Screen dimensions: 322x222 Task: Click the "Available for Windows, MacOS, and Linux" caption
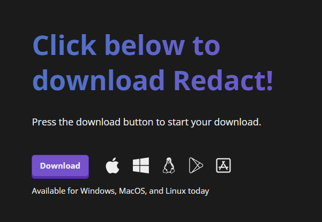click(121, 191)
